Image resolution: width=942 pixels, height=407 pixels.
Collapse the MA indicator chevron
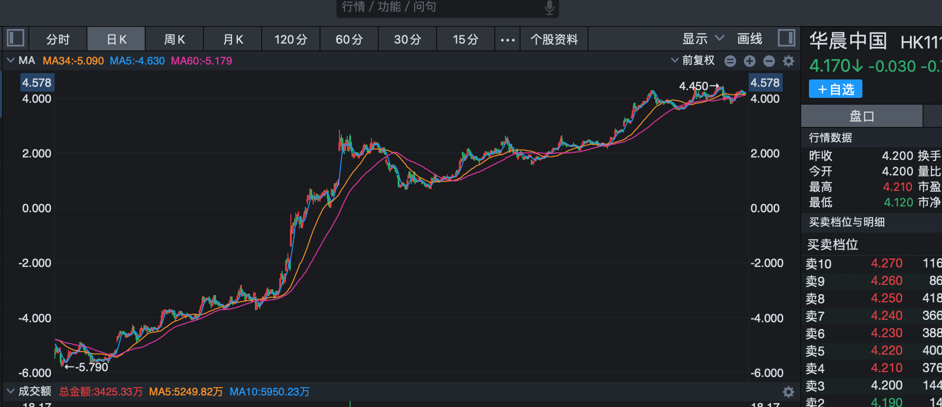pos(10,61)
